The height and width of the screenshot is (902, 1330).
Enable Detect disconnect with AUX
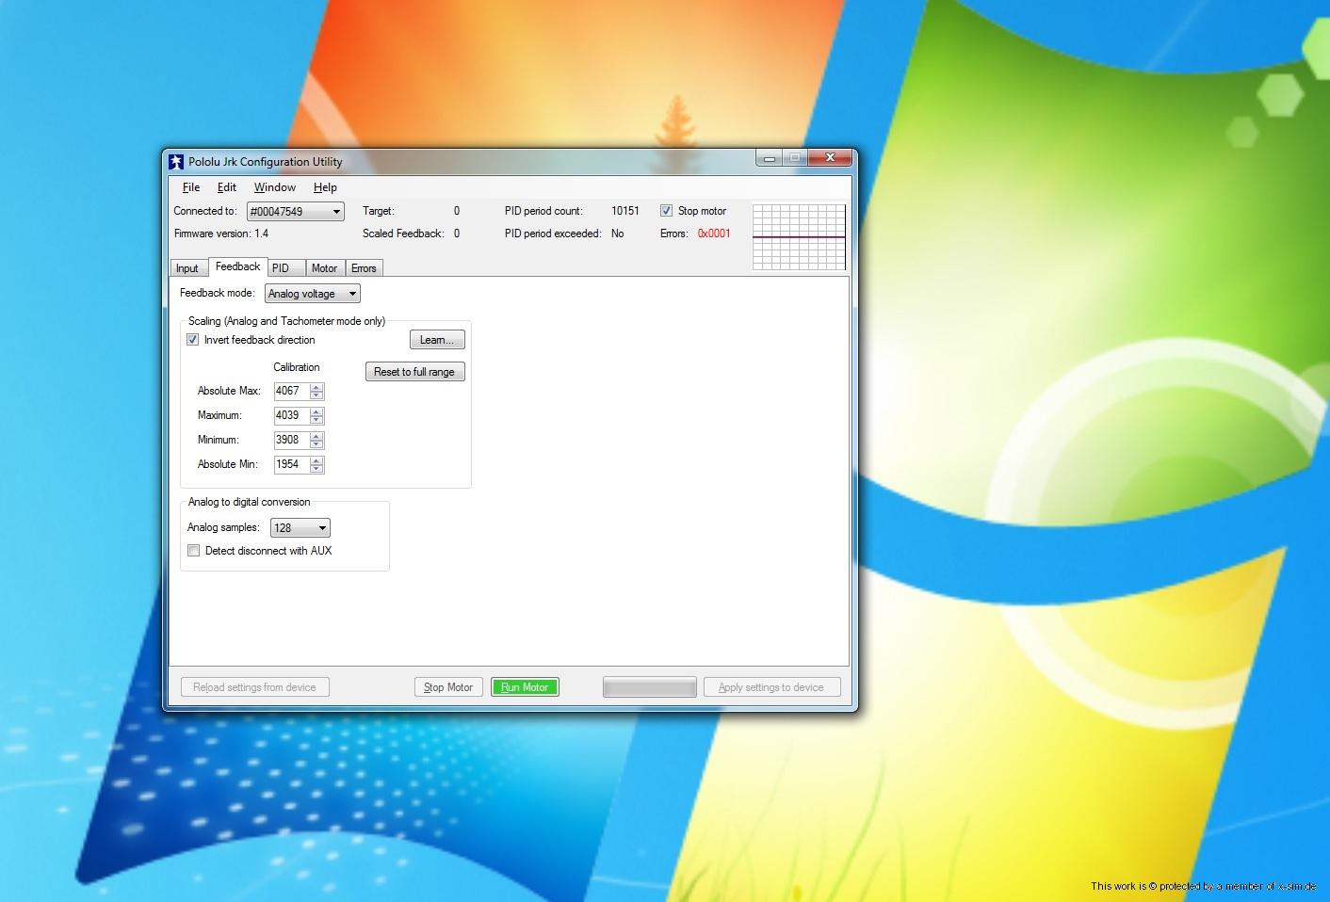pos(194,551)
